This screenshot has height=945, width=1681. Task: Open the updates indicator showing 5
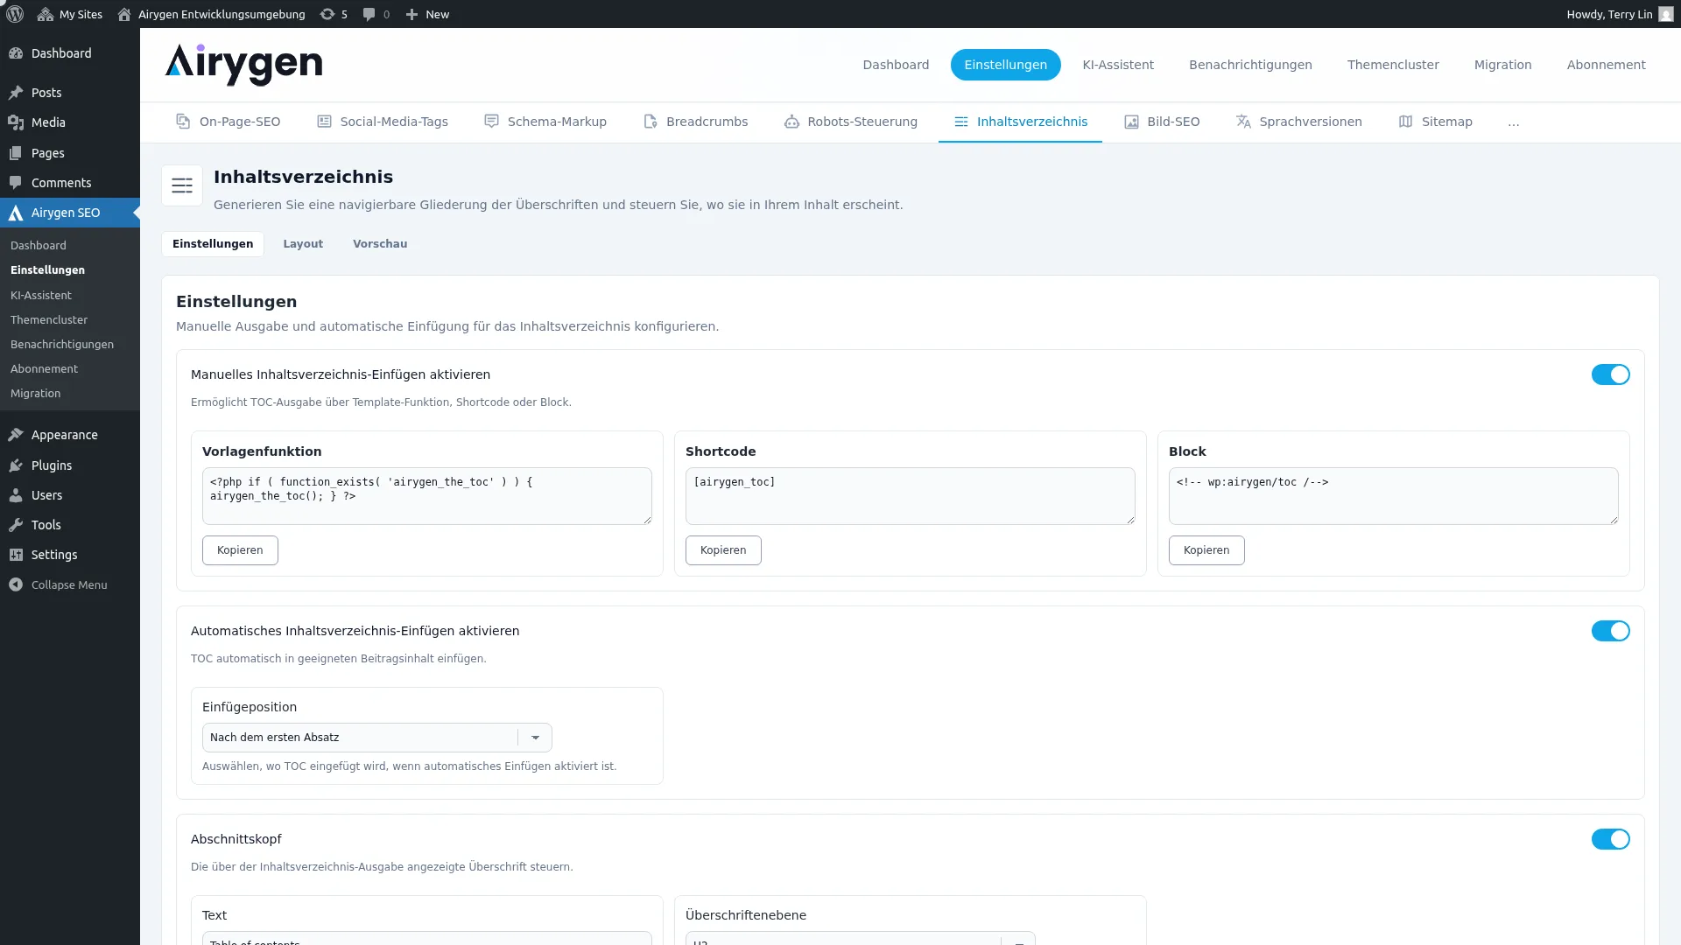click(334, 14)
